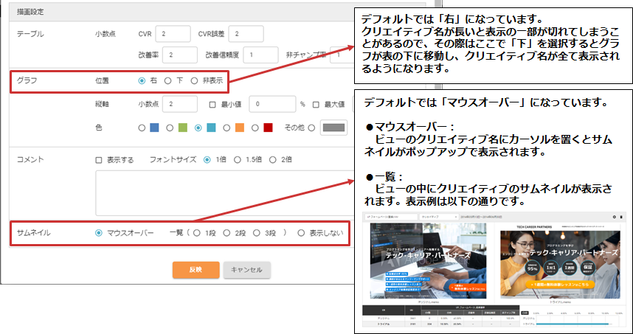Select the その他 color radio button
Screen dimensions: 633x334
tap(311, 128)
